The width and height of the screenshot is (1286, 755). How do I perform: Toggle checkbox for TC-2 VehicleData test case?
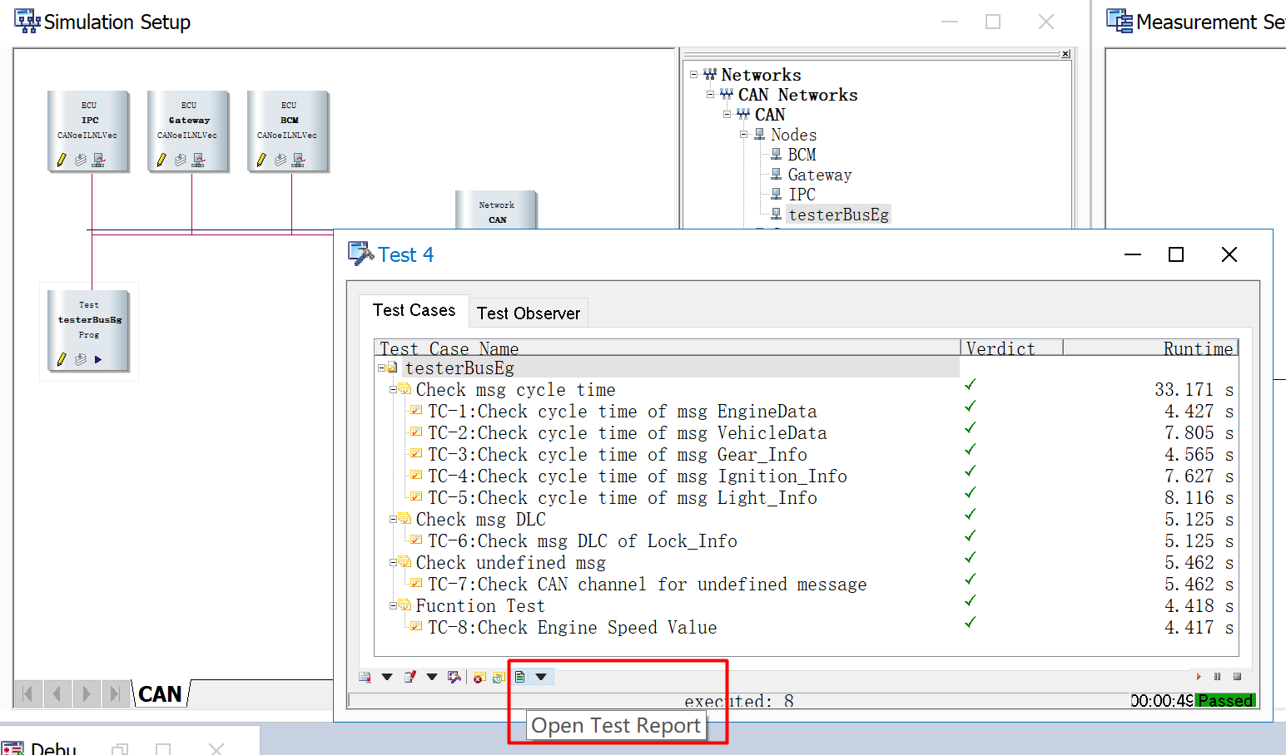point(417,432)
